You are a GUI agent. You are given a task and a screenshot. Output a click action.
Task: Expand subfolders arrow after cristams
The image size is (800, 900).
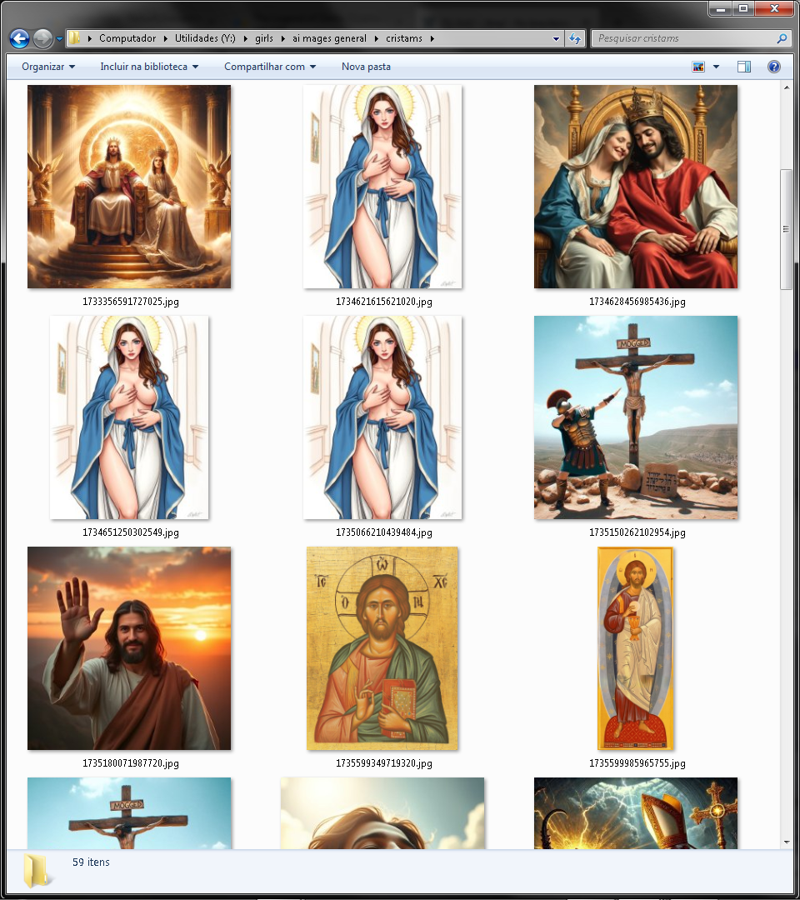pos(432,38)
